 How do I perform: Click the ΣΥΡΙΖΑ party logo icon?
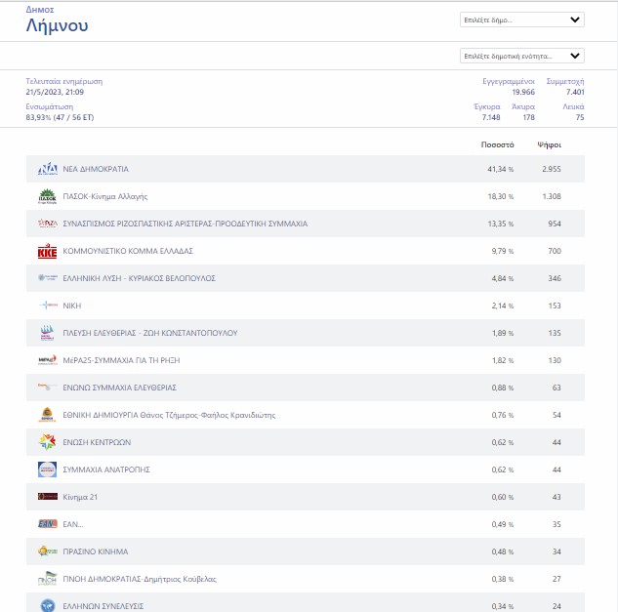coord(47,224)
